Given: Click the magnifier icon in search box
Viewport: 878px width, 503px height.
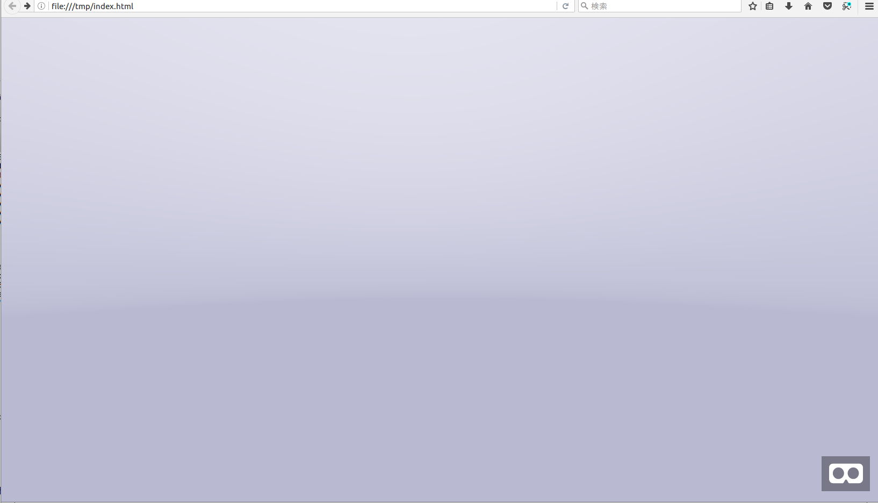Looking at the screenshot, I should point(585,6).
